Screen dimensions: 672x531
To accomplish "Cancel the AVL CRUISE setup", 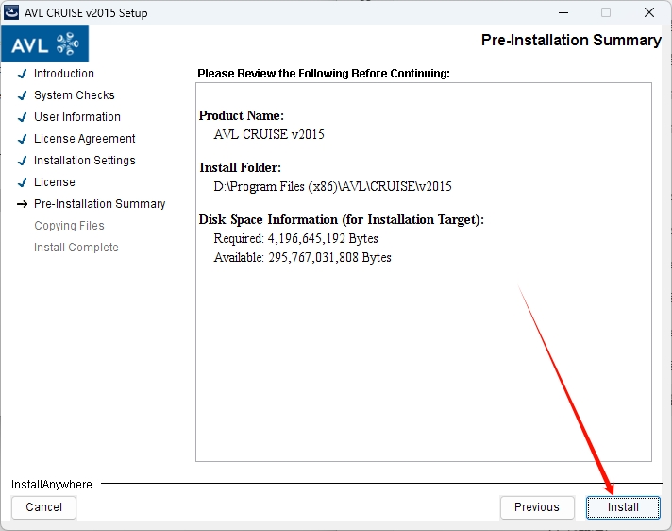I will click(44, 507).
